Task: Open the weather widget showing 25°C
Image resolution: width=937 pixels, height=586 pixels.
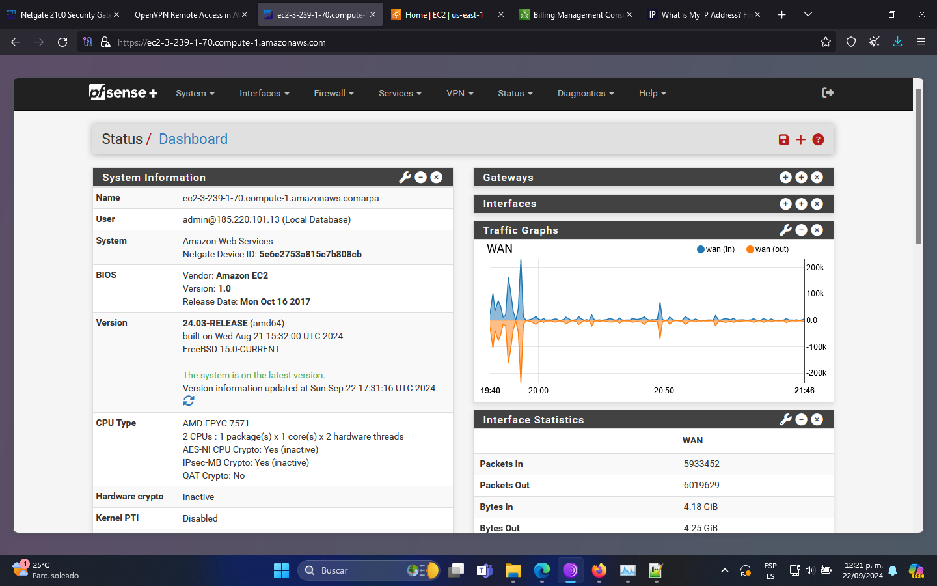Action: 46,570
